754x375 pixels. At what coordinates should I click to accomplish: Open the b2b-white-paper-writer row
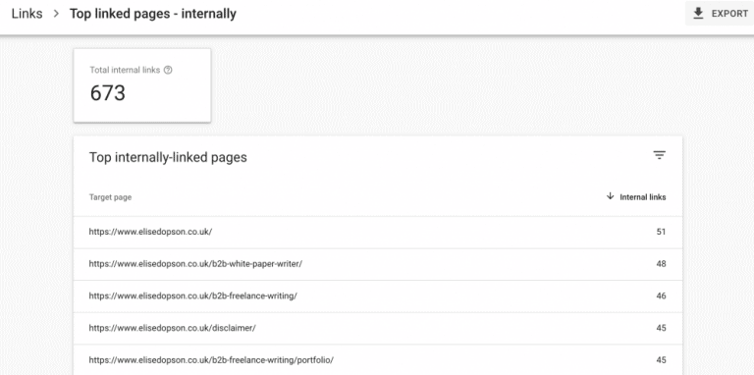[x=377, y=264]
